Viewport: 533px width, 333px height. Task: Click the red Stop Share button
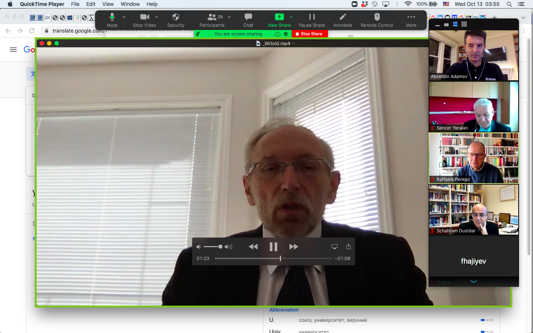[309, 34]
